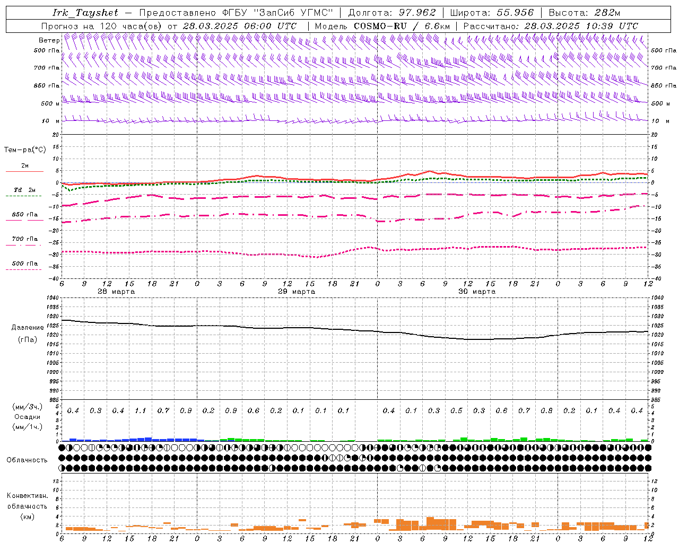
Task: Click the (мм/3ч.) precipitation unit label
Action: (28, 407)
